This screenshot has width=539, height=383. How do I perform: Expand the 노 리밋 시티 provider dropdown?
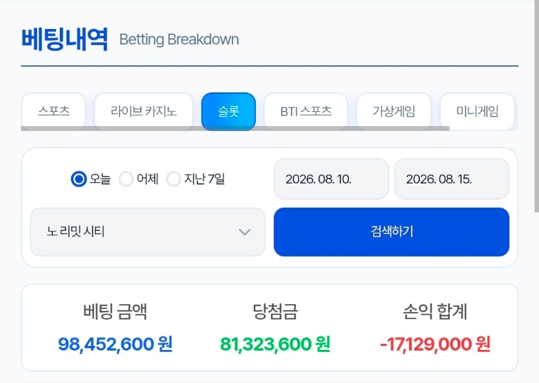(148, 232)
